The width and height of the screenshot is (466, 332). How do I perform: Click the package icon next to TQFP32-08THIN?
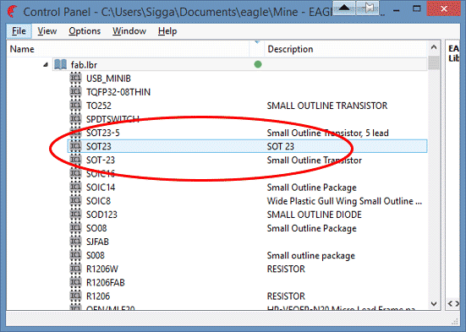75,92
